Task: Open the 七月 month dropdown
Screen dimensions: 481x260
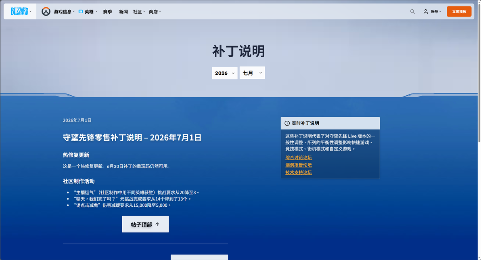Action: (252, 73)
